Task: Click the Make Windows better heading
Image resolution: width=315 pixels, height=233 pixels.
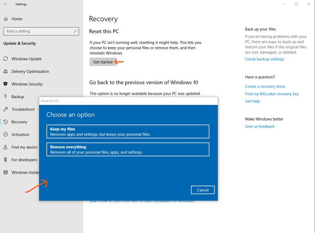Action: pos(264,119)
